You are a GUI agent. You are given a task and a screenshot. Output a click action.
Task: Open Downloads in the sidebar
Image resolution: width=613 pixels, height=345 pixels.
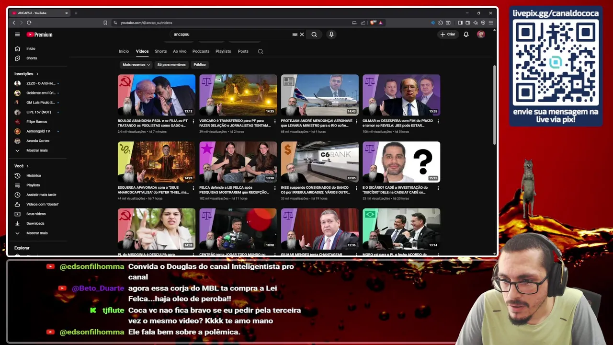coord(35,223)
